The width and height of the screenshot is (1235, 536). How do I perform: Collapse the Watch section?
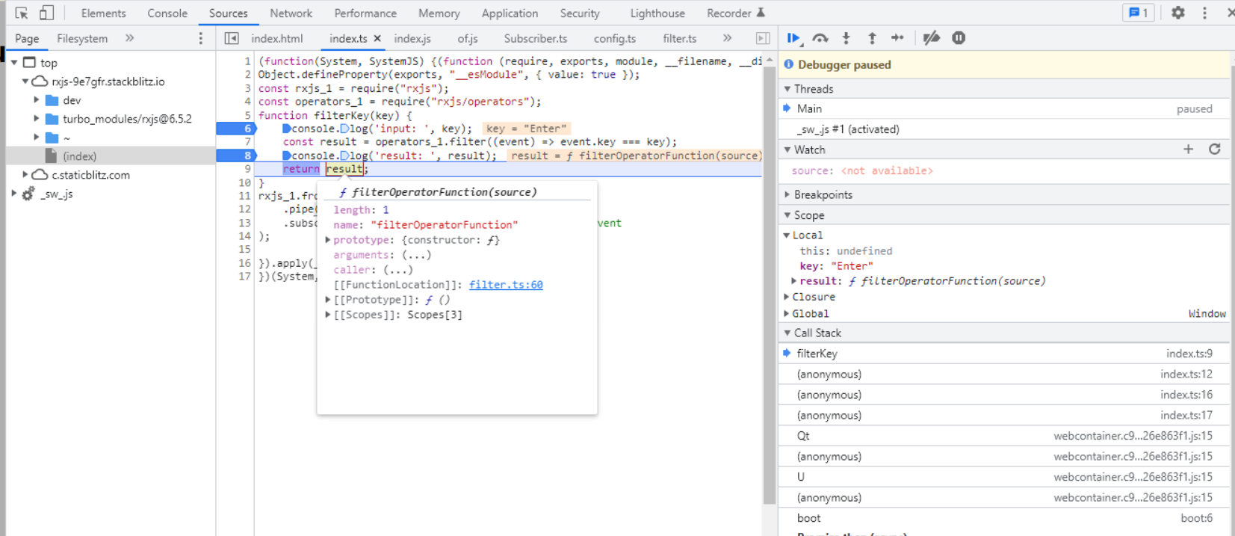[x=787, y=150]
